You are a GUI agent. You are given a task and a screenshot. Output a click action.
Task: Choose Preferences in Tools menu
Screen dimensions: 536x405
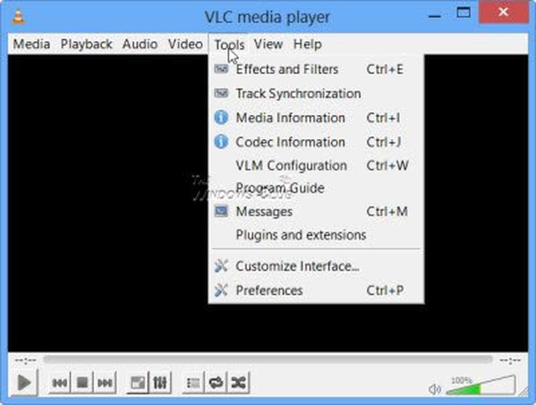coord(269,290)
